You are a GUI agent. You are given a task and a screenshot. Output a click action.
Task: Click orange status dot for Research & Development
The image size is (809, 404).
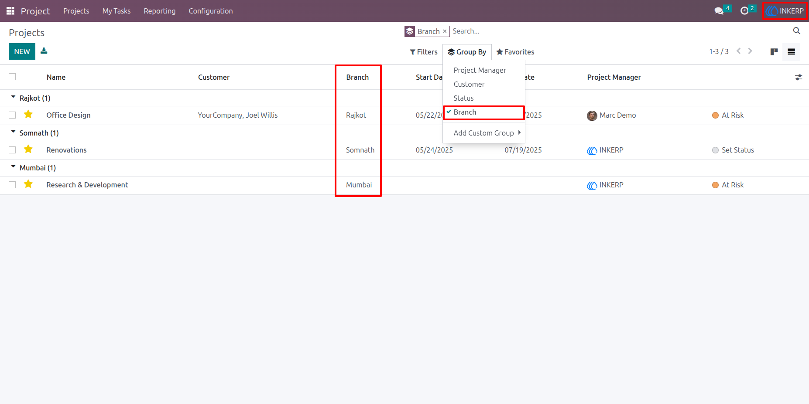pyautogui.click(x=715, y=185)
